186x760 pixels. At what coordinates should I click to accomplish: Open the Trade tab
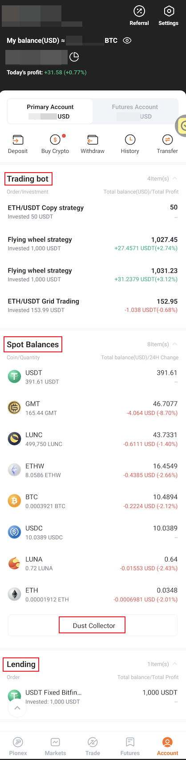click(x=93, y=746)
